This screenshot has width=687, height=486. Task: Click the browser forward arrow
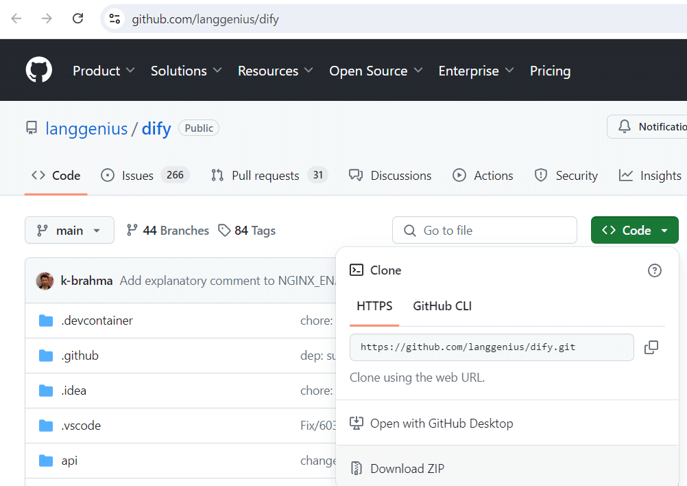[47, 19]
